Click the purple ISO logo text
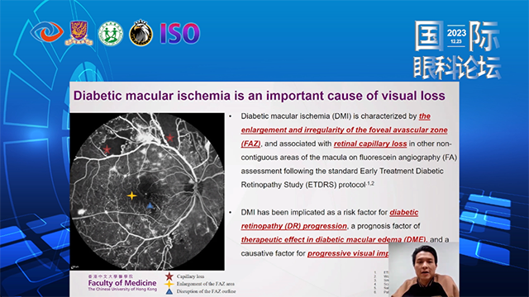The image size is (529, 297). (180, 33)
